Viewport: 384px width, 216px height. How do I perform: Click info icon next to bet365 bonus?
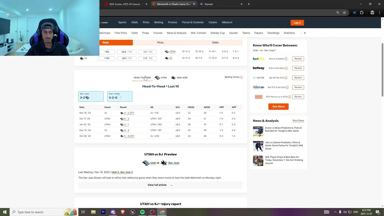click(286, 59)
